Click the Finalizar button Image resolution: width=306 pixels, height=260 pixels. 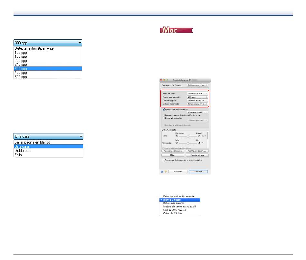[x=198, y=172]
